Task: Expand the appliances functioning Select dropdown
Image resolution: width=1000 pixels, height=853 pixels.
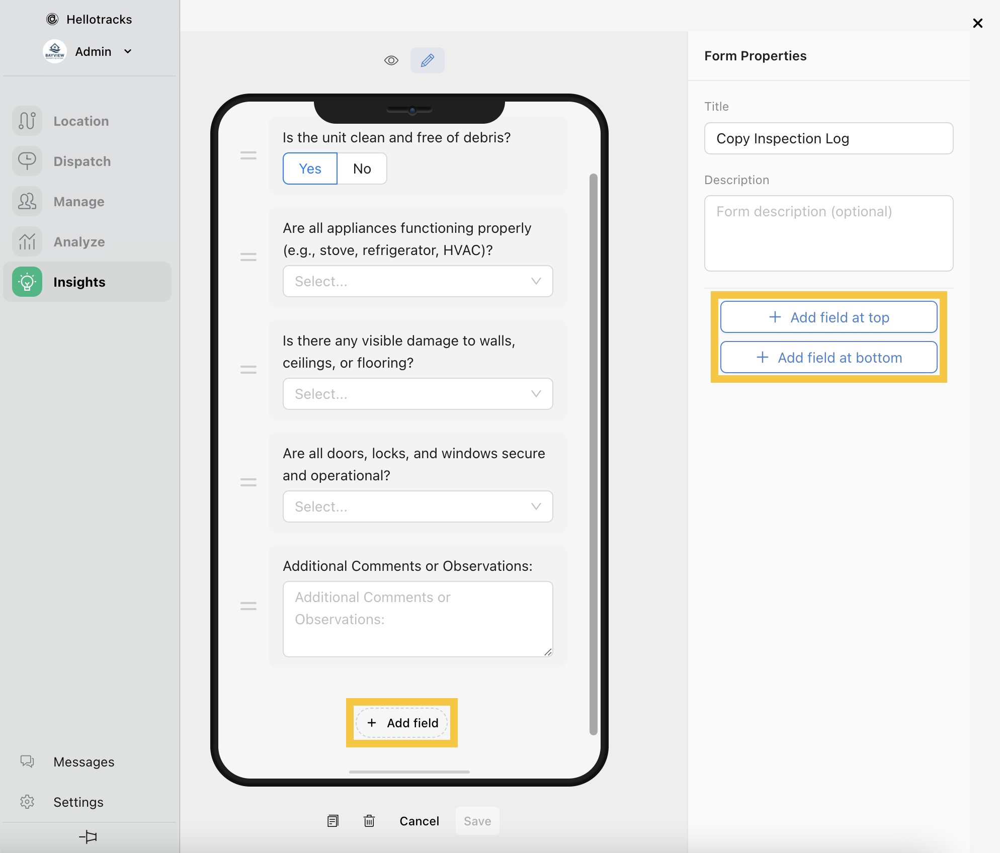Action: (418, 281)
